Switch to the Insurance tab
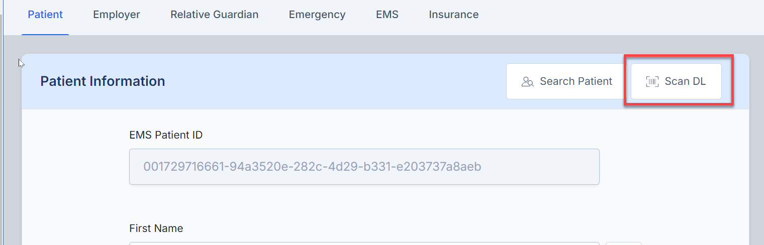Image resolution: width=764 pixels, height=245 pixels. 453,15
